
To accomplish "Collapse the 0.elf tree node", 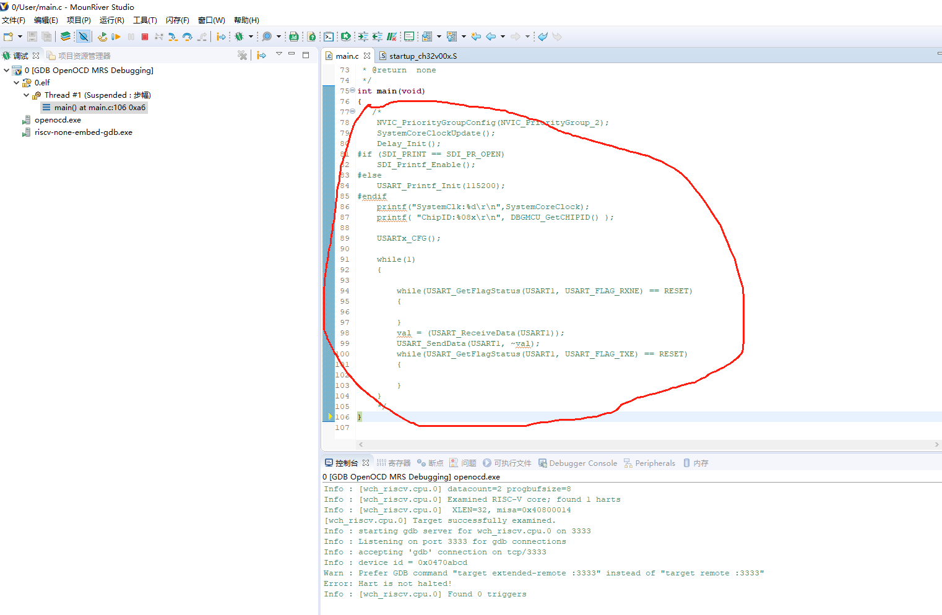I will [17, 82].
